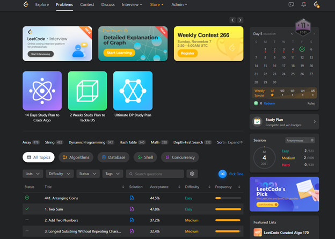Go to the Contest tab
The width and height of the screenshot is (335, 239).
86,5
